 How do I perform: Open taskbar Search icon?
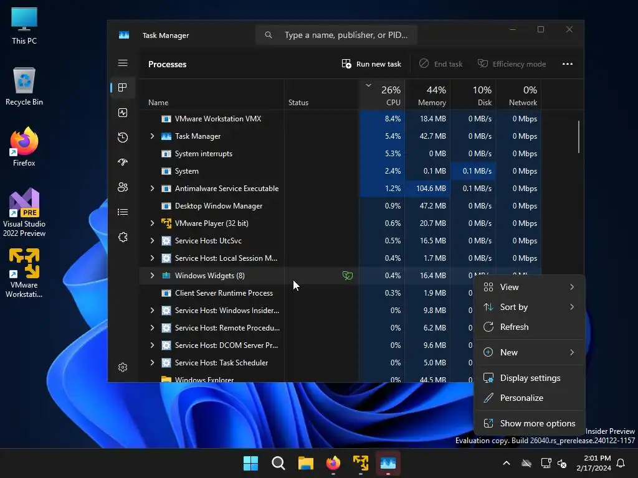[279, 463]
